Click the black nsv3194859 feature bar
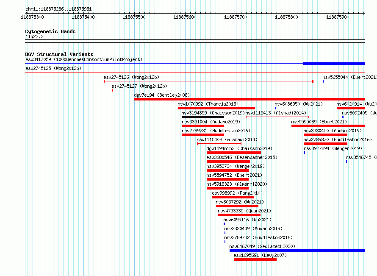This screenshot has height=276, width=377. pyautogui.click(x=203, y=117)
